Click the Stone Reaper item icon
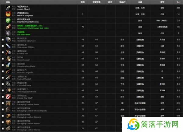The height and width of the screenshot is (132, 183). (x=8, y=59)
